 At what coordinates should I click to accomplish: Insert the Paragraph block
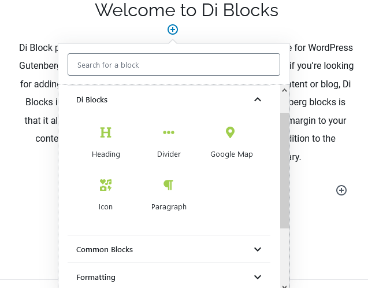click(169, 195)
